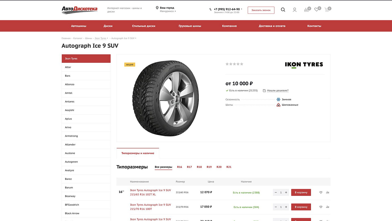The width and height of the screenshot is (392, 221).
Task: Filter sizes by R16
Action: click(180, 167)
